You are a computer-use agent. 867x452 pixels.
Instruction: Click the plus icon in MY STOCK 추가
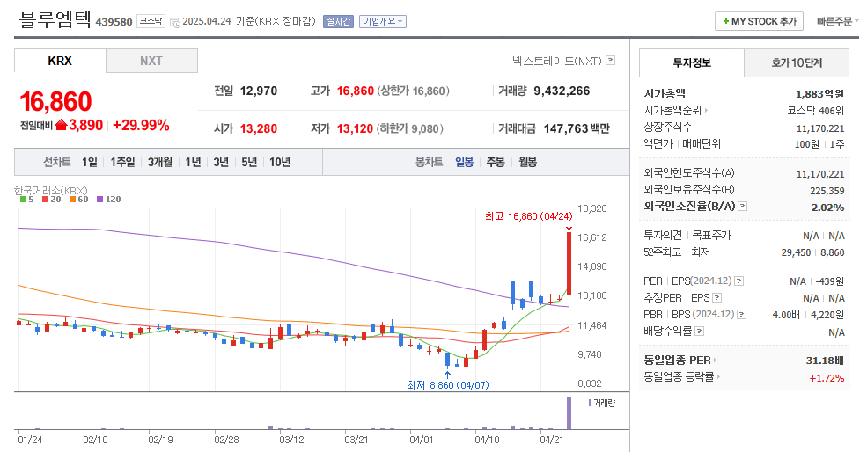click(x=725, y=22)
